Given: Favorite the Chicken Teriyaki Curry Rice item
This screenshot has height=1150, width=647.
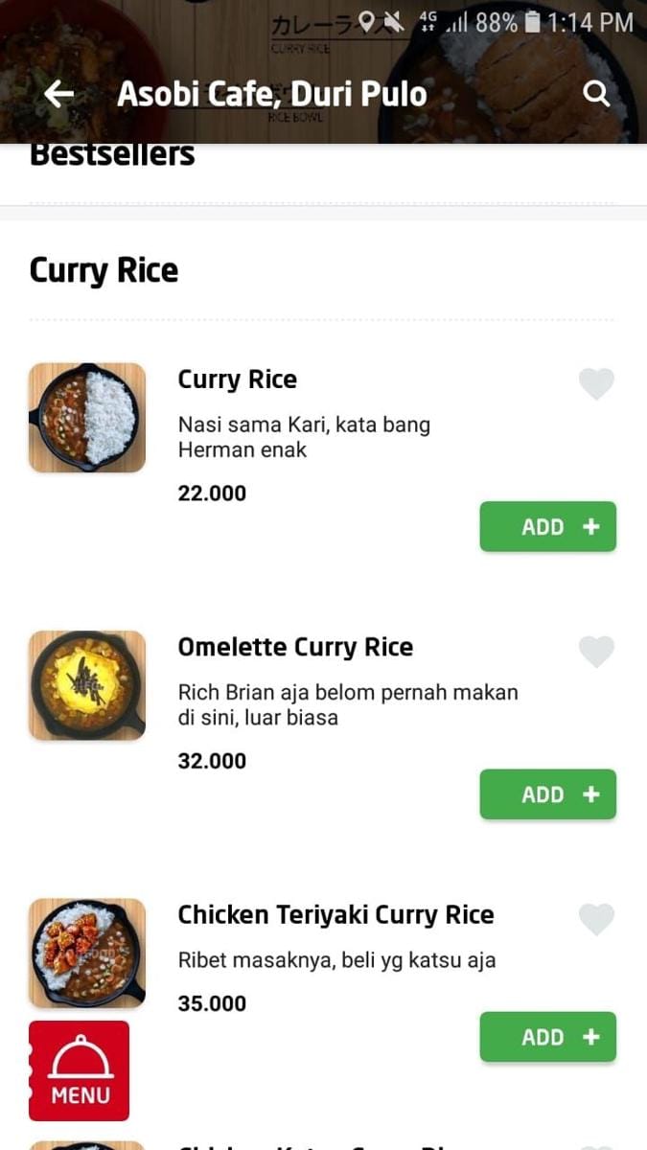Looking at the screenshot, I should point(596,918).
